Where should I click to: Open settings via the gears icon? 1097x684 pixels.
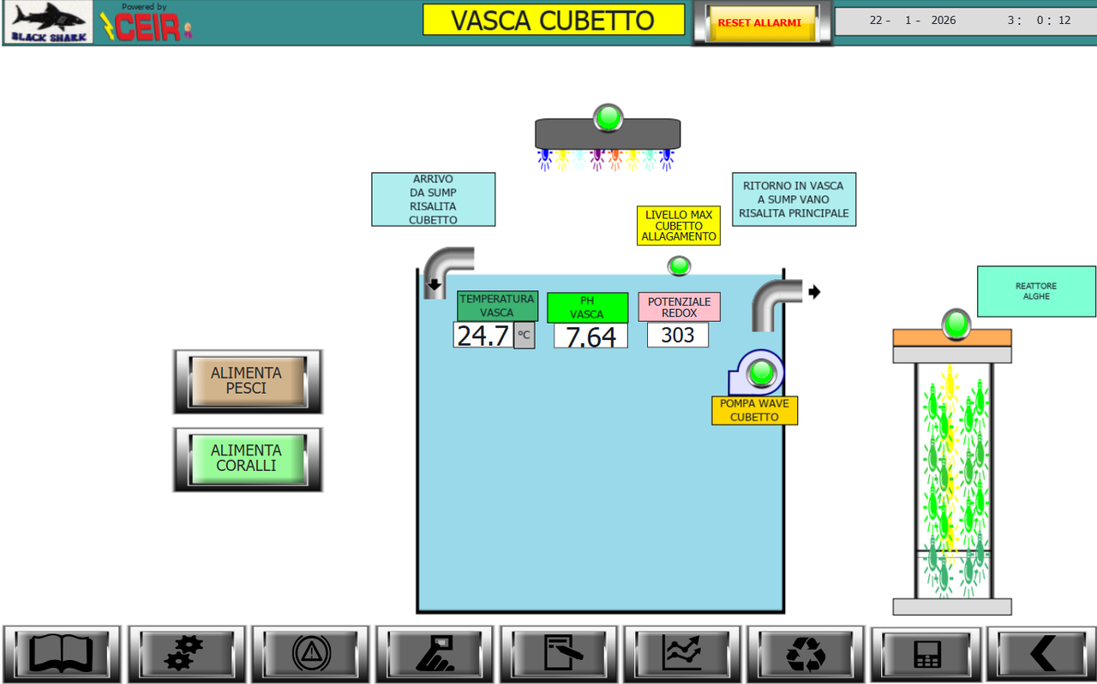pyautogui.click(x=186, y=652)
